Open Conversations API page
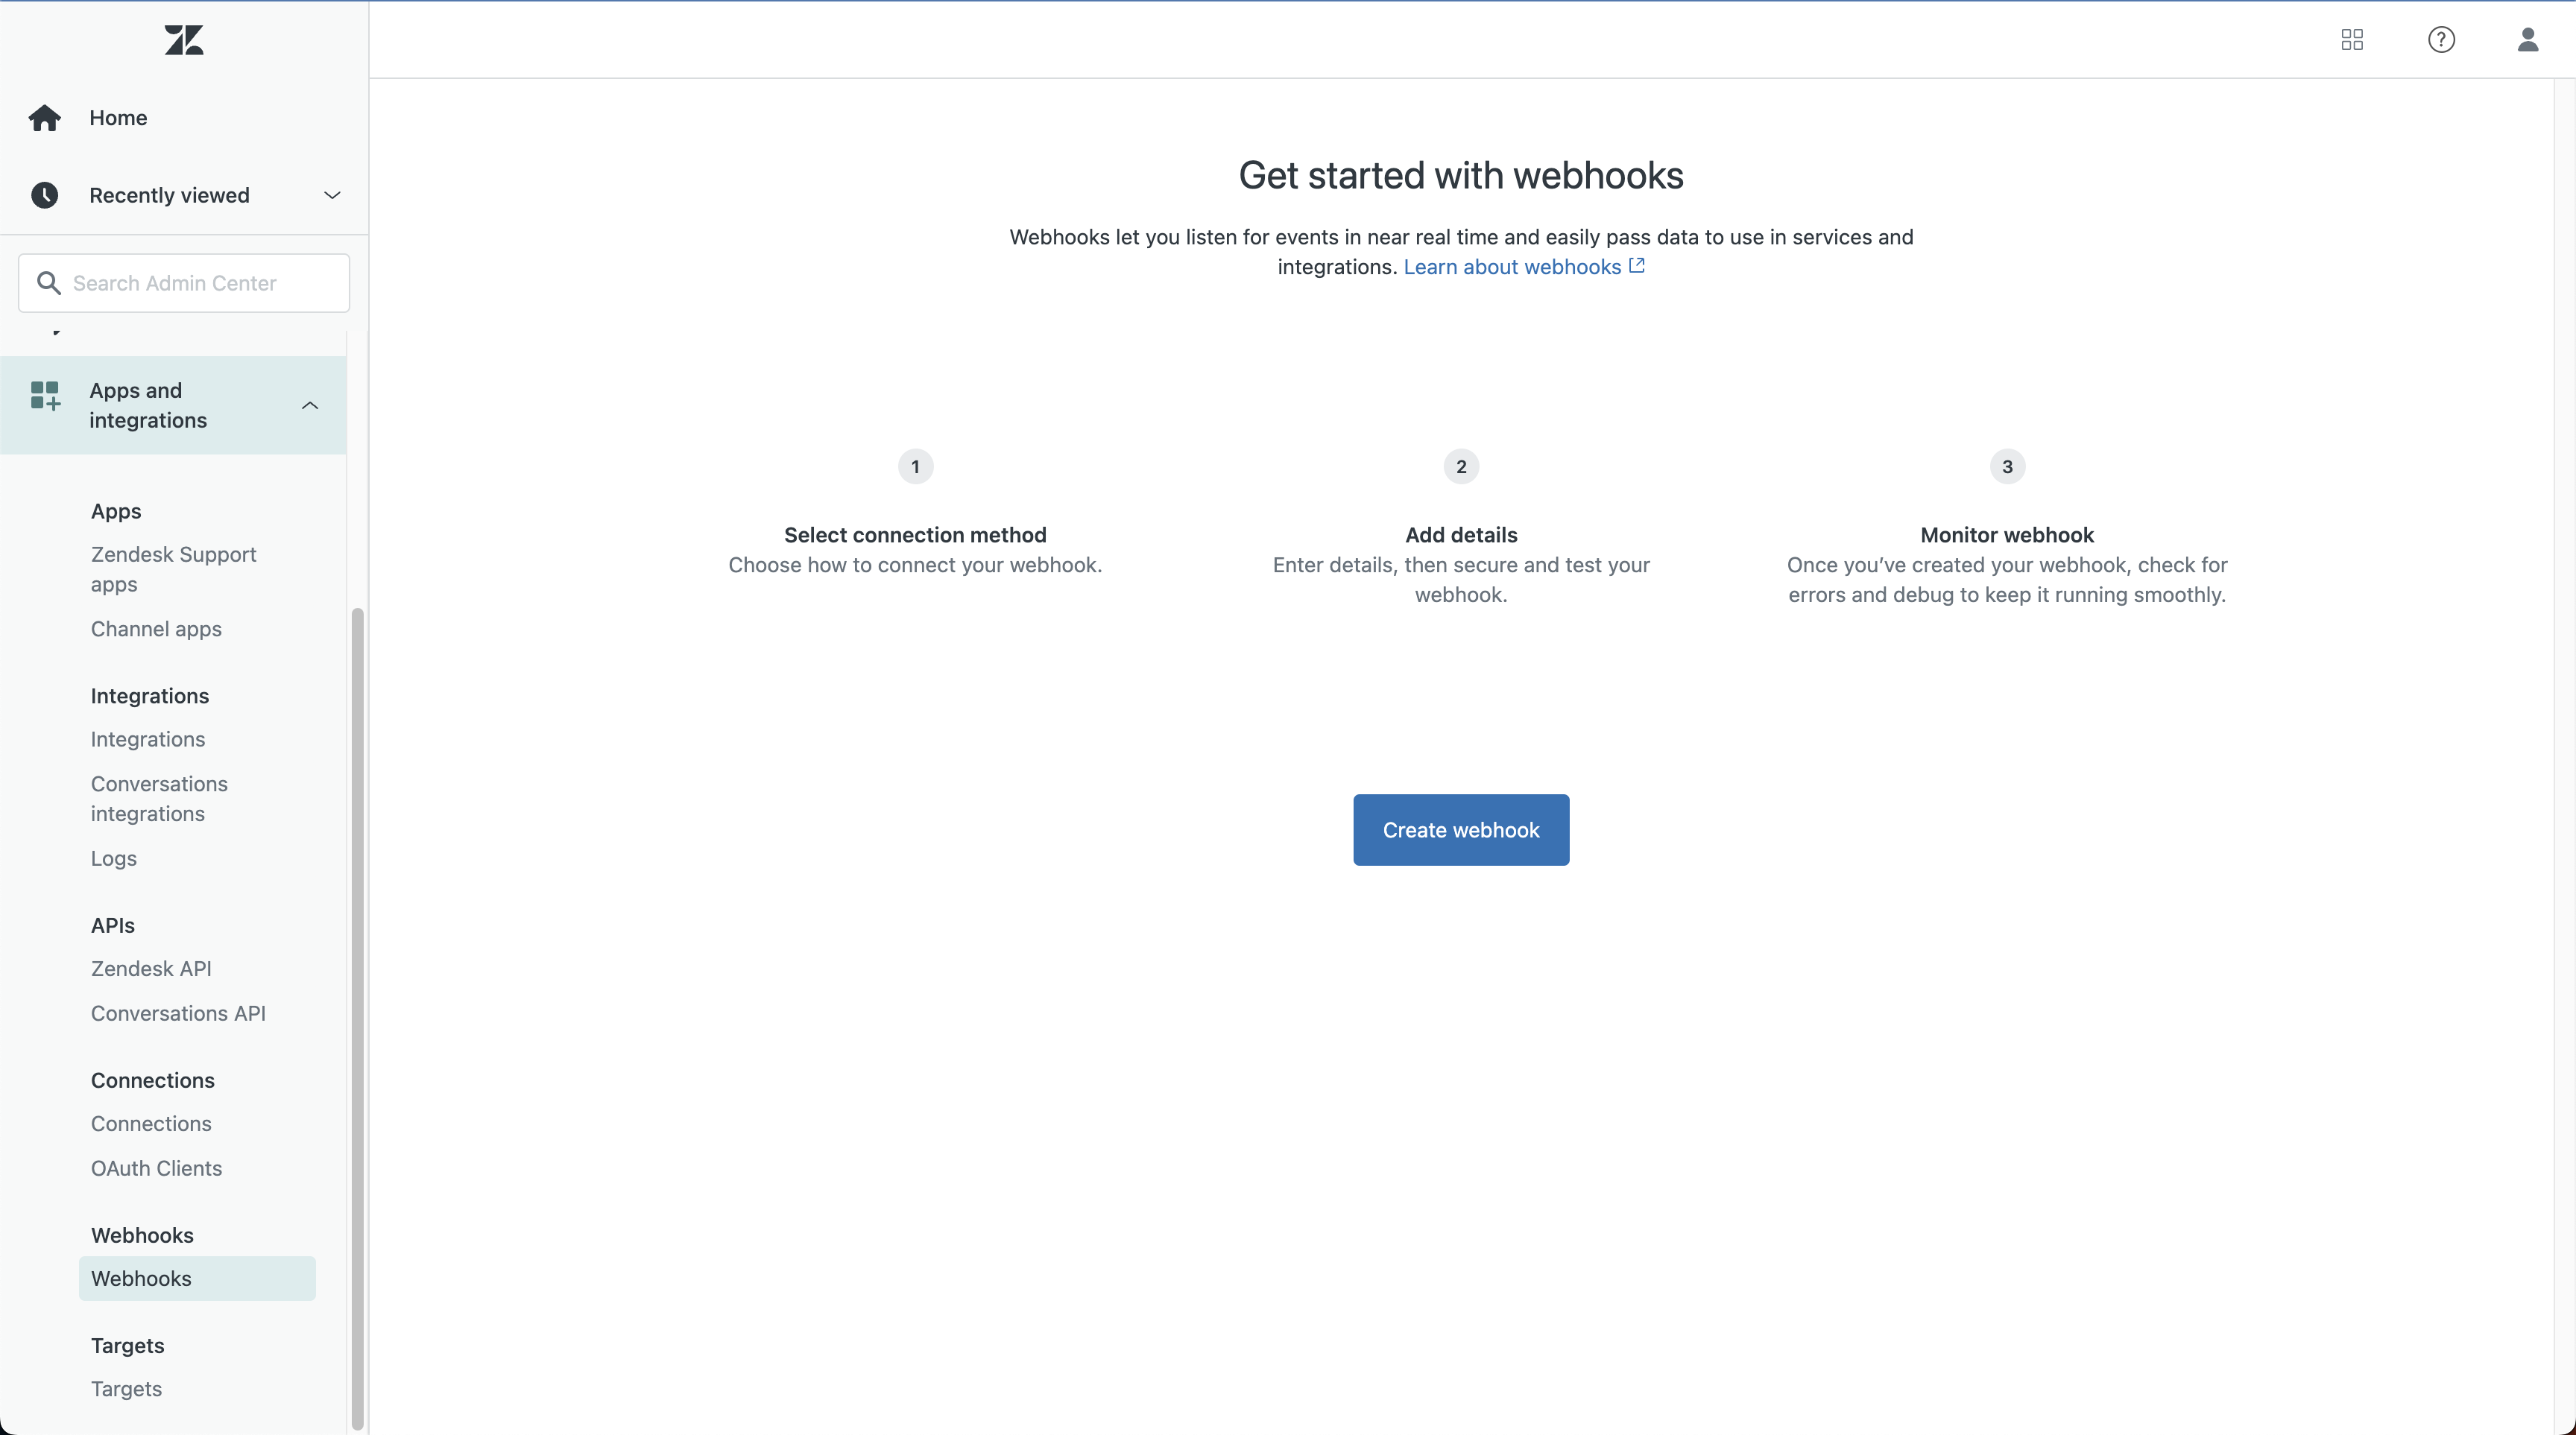The image size is (2576, 1435). click(178, 1013)
